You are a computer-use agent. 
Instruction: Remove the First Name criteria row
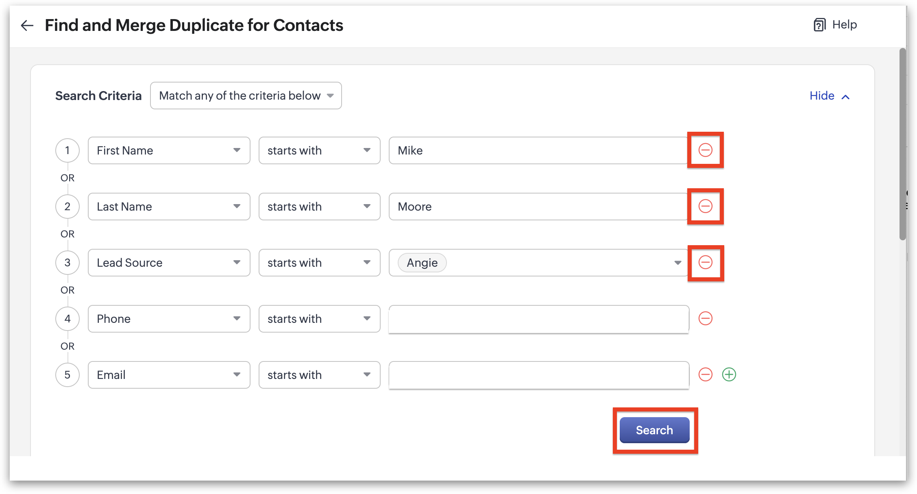pos(705,150)
